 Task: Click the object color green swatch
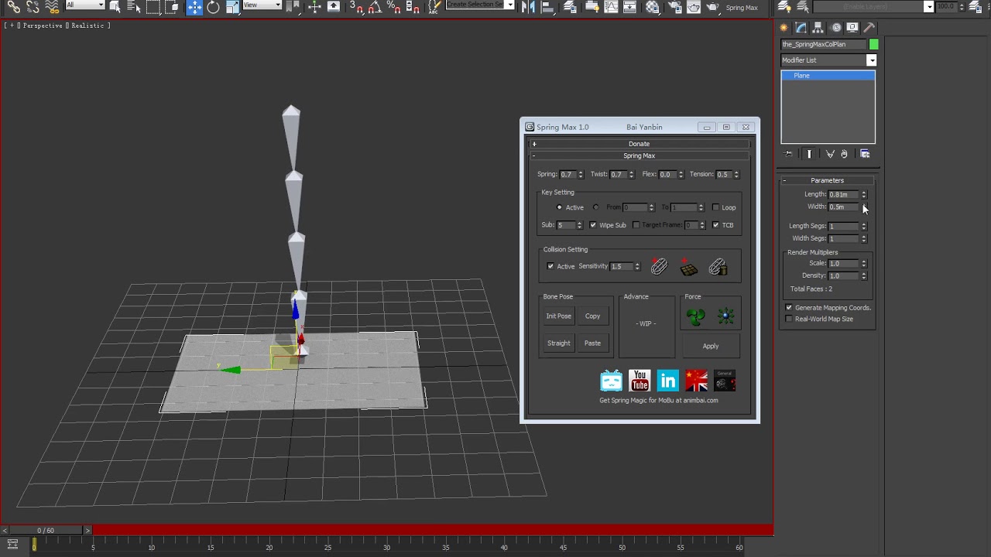pos(873,44)
